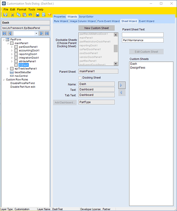Click the Copy icon in toolbar
This screenshot has width=177, height=211.
pyautogui.click(x=19, y=15)
